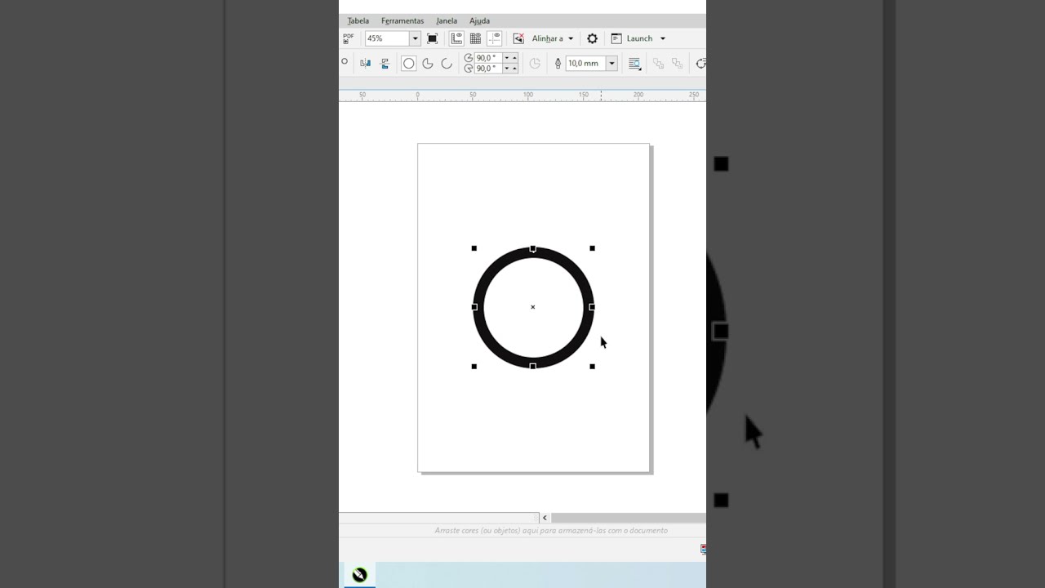Viewport: 1045px width, 588px height.
Task: Click the 45% zoom level field
Action: [x=386, y=38]
